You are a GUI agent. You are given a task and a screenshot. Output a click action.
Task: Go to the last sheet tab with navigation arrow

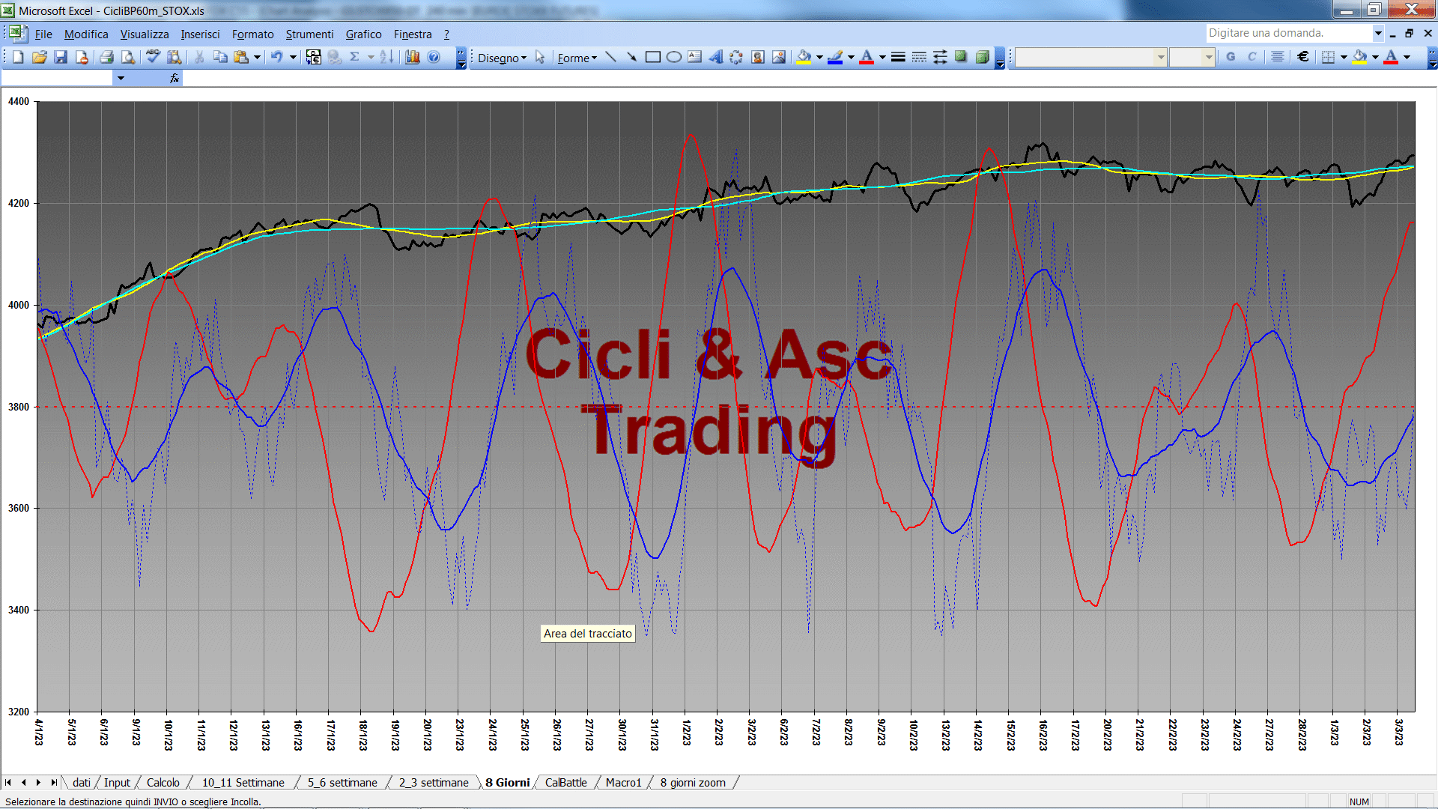54,783
